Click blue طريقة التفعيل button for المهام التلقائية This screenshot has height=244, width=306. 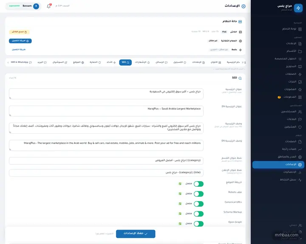(x=20, y=41)
